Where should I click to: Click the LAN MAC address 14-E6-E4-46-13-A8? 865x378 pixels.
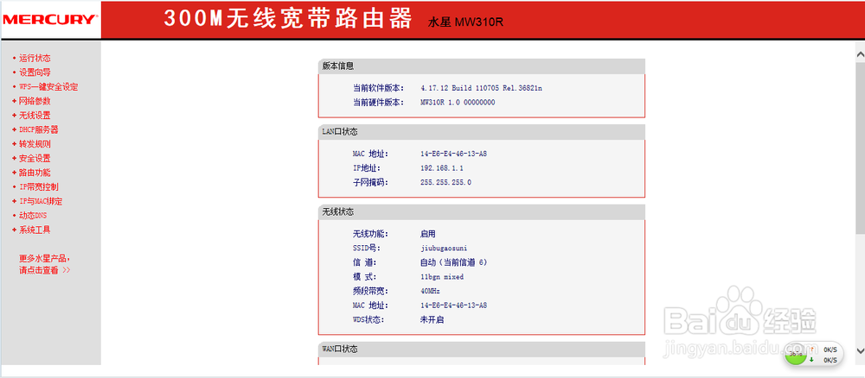coord(453,154)
